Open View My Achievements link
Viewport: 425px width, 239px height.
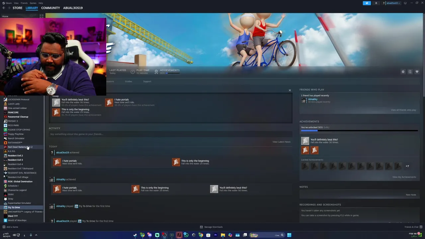(x=404, y=177)
